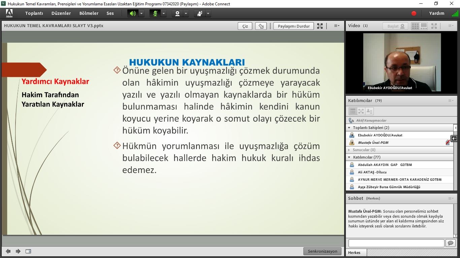Click the Senkronizasyon button
460x258 pixels.
(322, 251)
